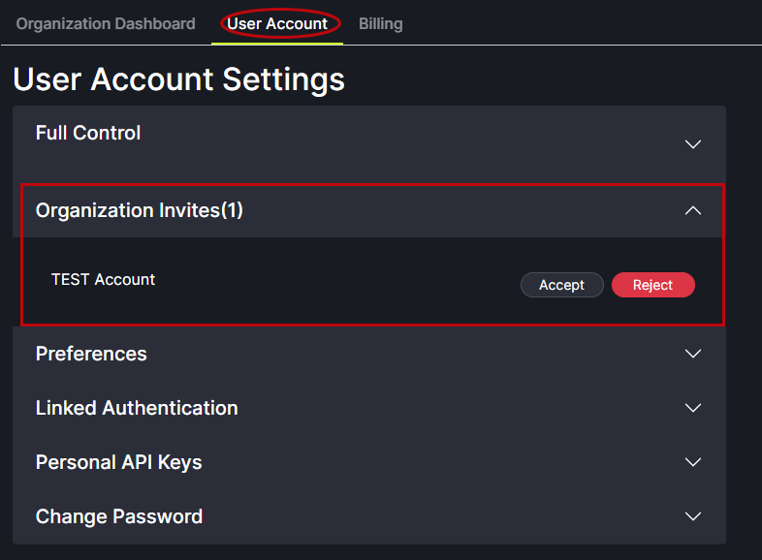Click the (1) count in Organization Invites
Image resolution: width=762 pixels, height=560 pixels.
point(232,210)
